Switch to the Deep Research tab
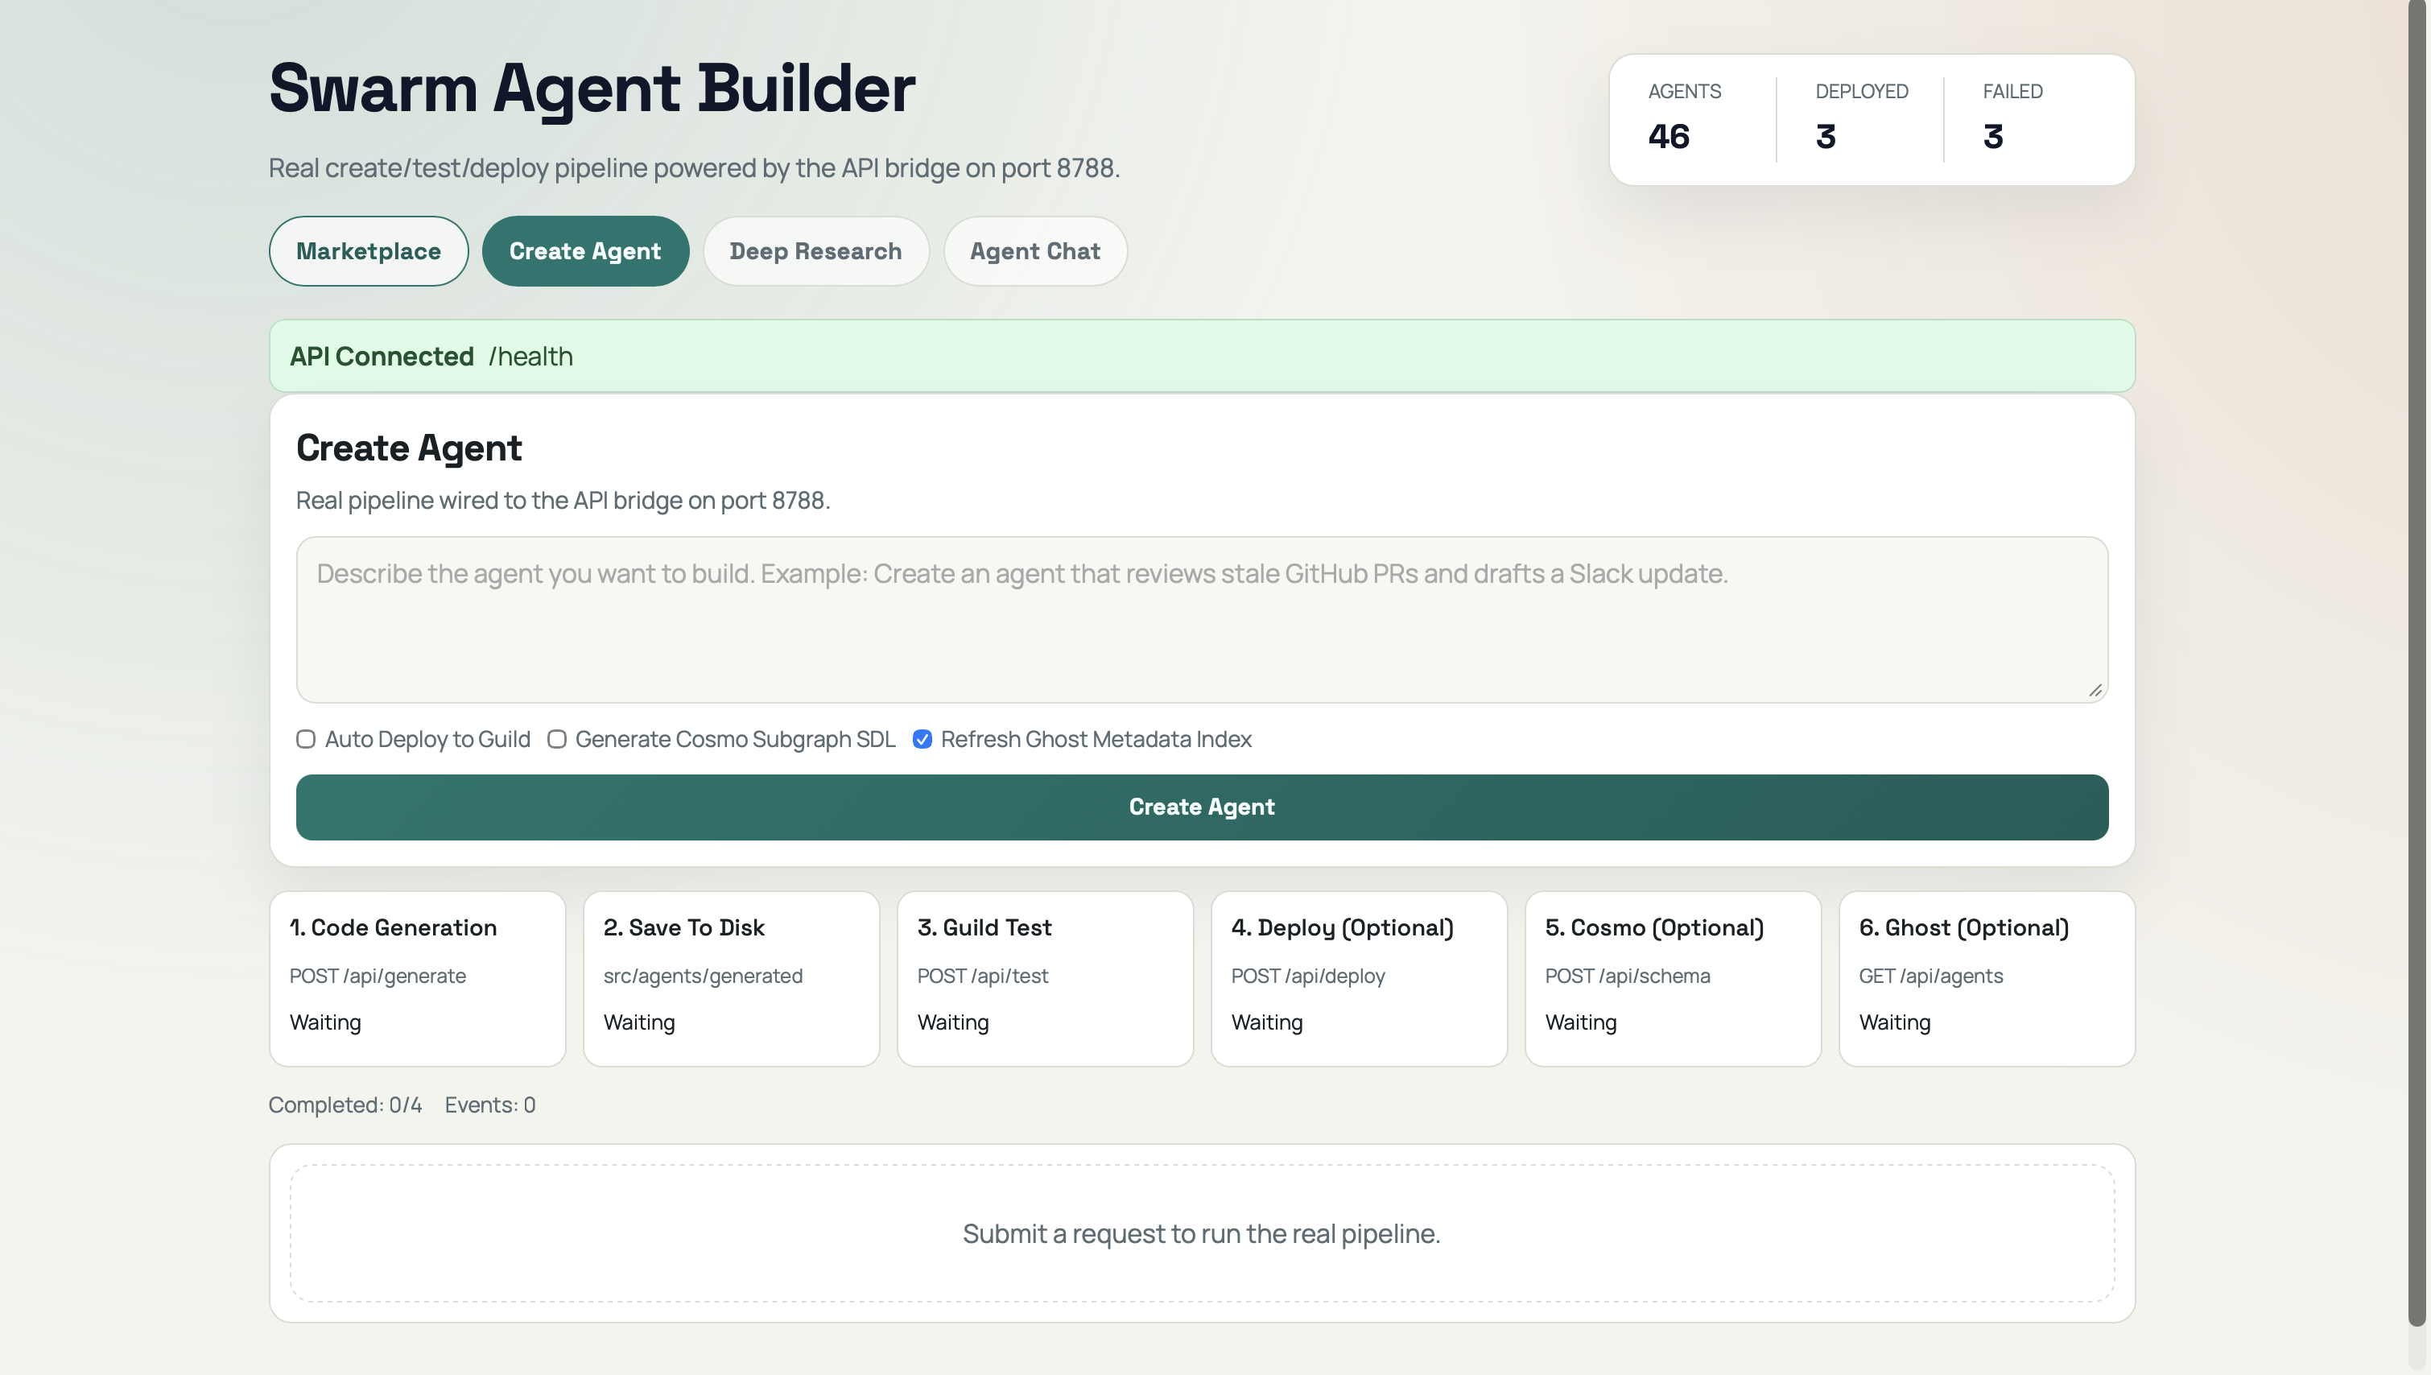Screen dimensions: 2431x1375 [815, 251]
